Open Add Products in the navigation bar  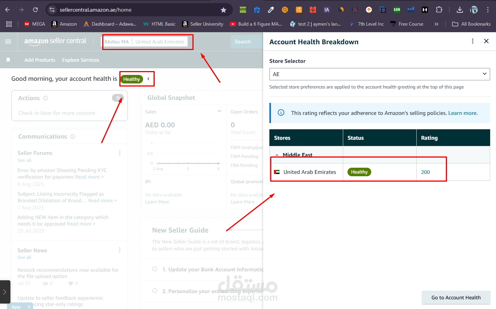click(x=40, y=60)
